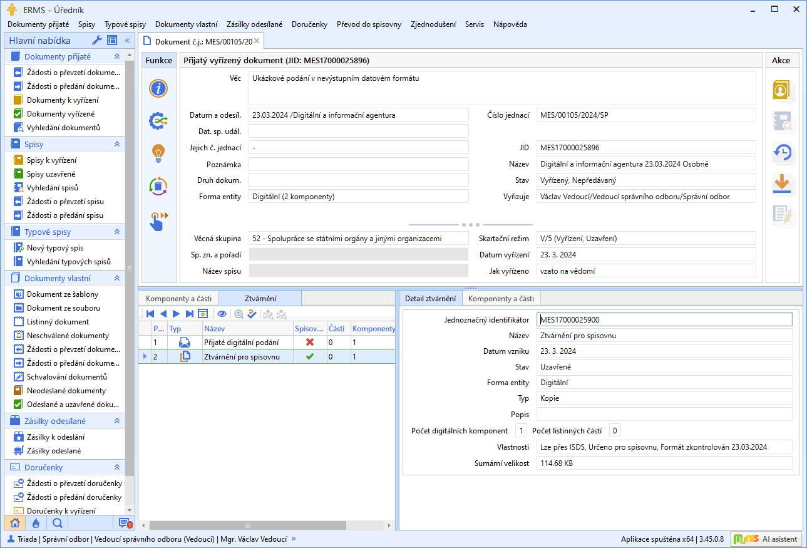The image size is (807, 548).
Task: Open the notifications icon with red badge
Action: (125, 523)
